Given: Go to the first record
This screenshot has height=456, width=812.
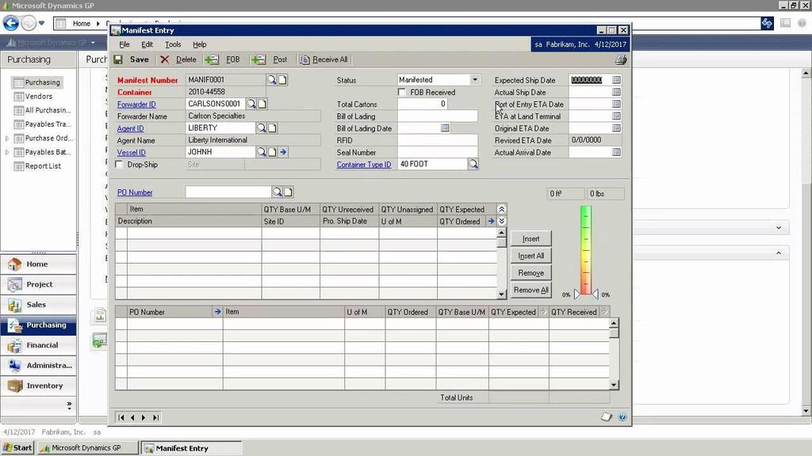Looking at the screenshot, I should pos(121,417).
